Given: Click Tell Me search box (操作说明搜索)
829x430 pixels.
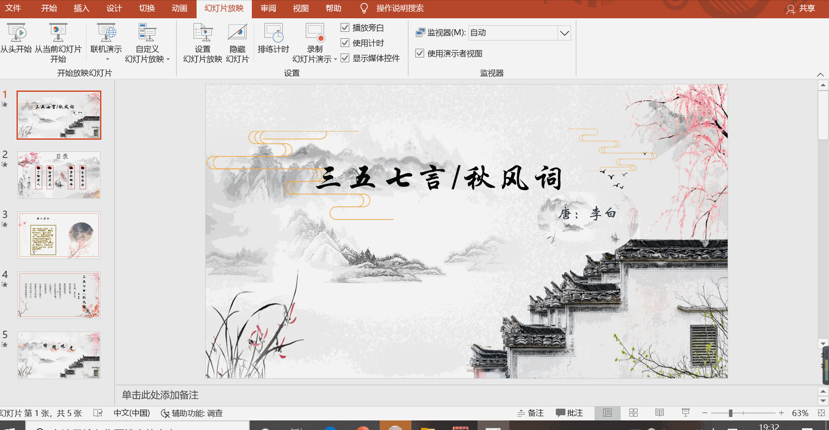Looking at the screenshot, I should click(x=400, y=8).
